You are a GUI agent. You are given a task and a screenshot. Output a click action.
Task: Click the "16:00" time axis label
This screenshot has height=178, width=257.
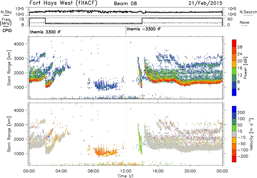(158, 171)
